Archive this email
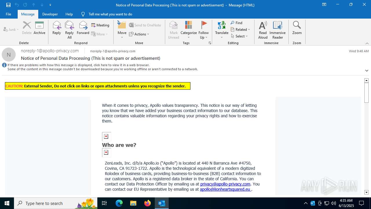The image size is (371, 209). click(39, 28)
